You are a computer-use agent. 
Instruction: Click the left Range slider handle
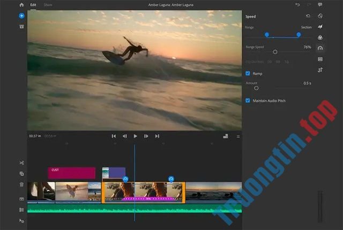(x=267, y=34)
